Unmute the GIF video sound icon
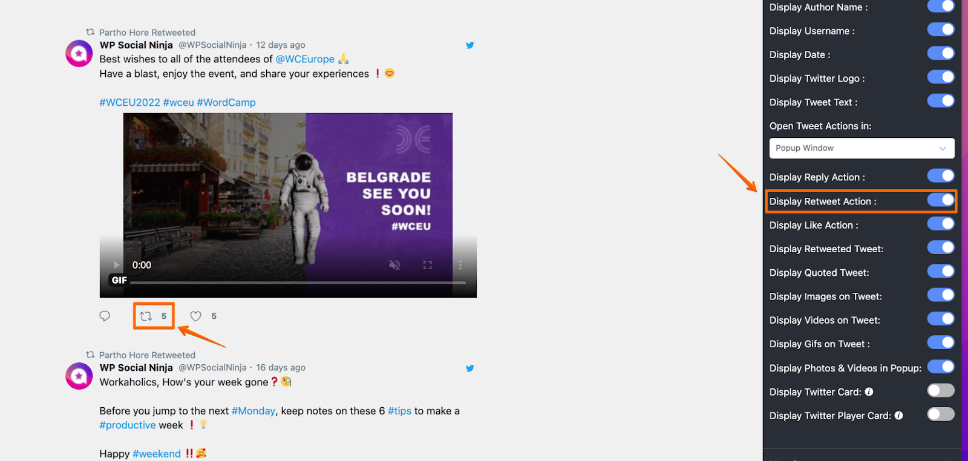 [x=394, y=265]
